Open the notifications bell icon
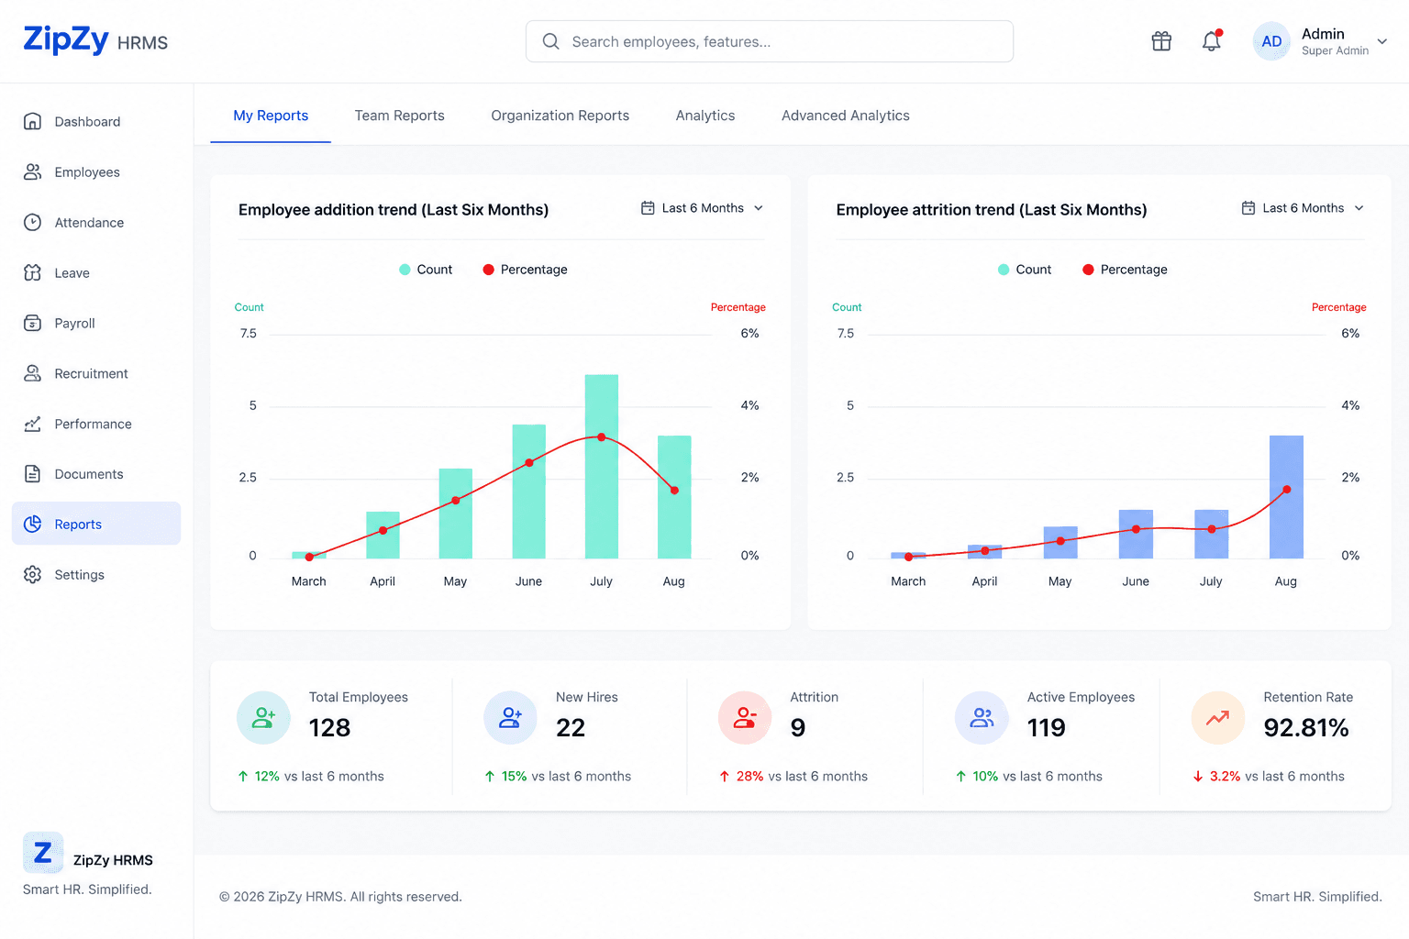 coord(1212,41)
